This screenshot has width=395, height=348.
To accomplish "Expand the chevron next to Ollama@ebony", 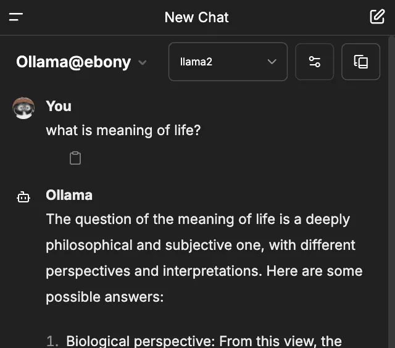I will [143, 62].
